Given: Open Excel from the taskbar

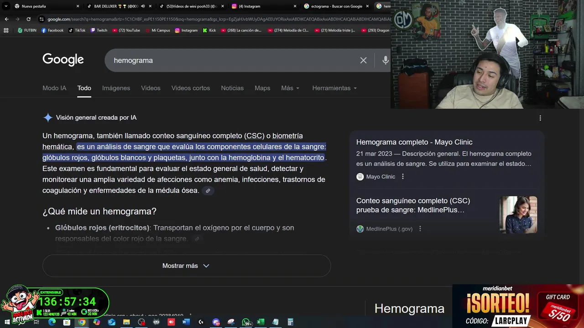Looking at the screenshot, I should click(261, 322).
